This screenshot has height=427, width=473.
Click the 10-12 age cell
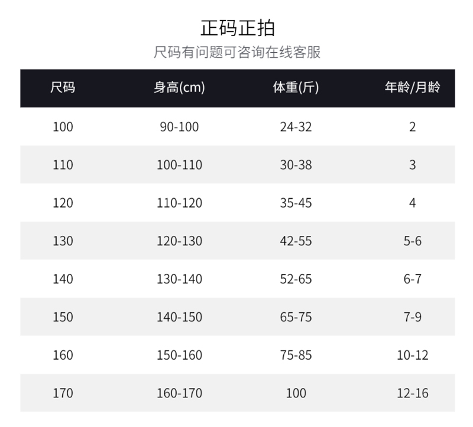pyautogui.click(x=412, y=355)
